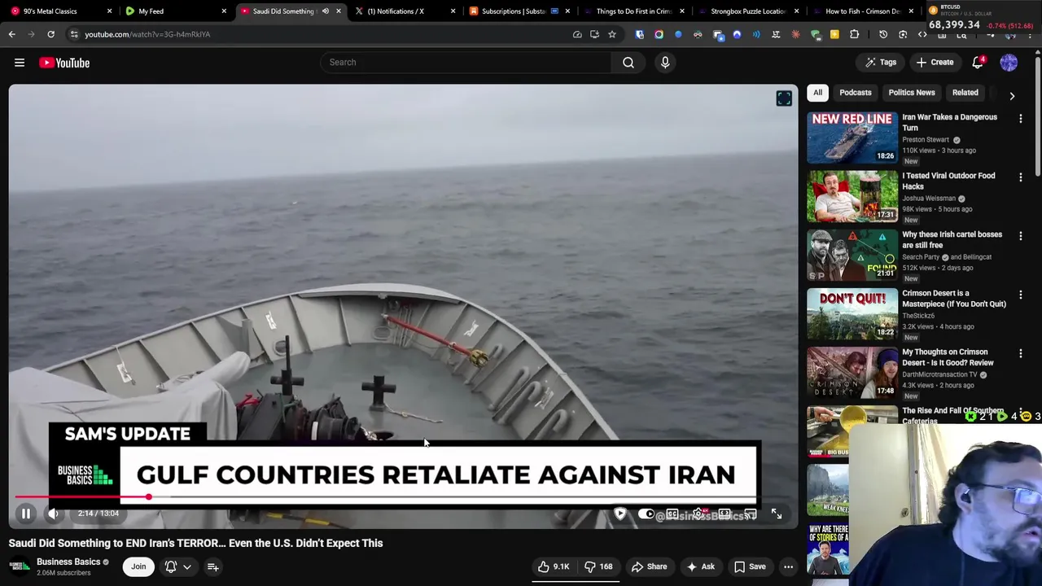1042x586 pixels.
Task: Select the Podcasts filter chip
Action: click(856, 93)
